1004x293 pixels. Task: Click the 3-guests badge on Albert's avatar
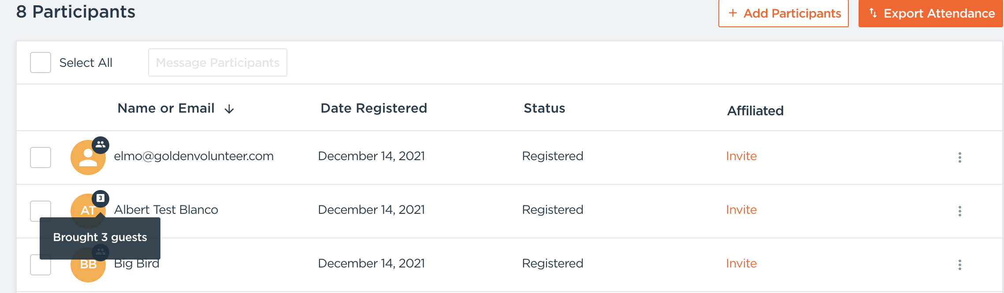click(x=100, y=198)
